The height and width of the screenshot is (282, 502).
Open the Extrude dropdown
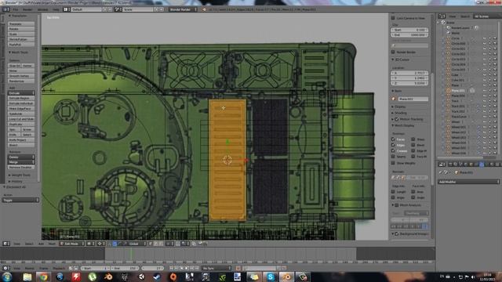click(x=21, y=93)
